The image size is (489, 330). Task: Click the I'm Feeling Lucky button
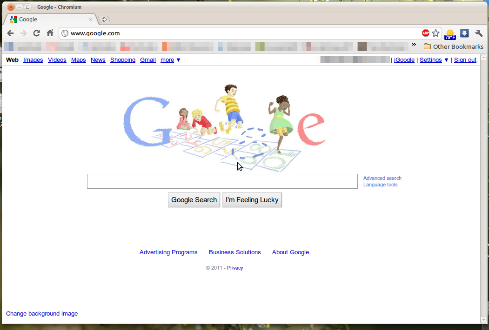(252, 200)
